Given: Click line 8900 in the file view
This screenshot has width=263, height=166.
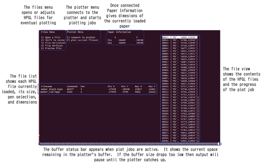Looking at the screenshot, I should click(180, 59).
